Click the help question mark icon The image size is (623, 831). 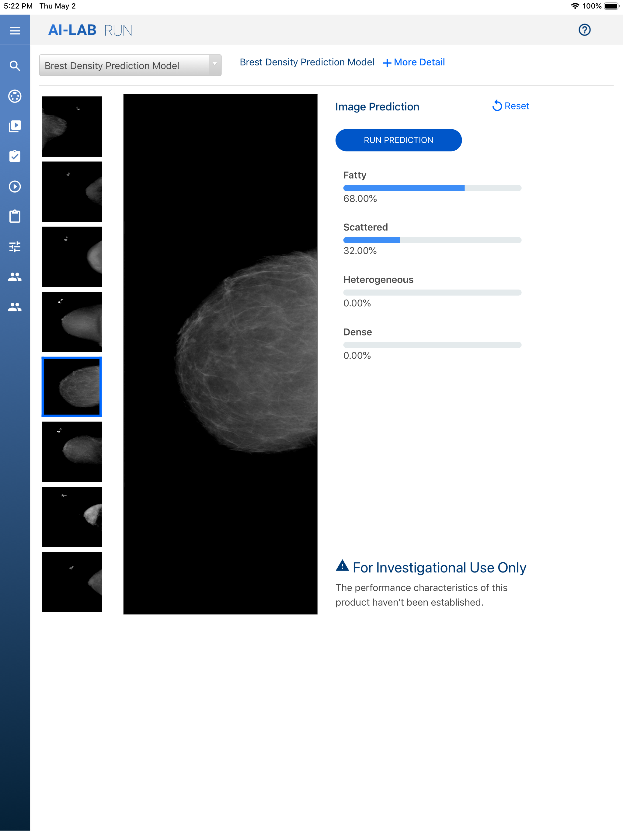[584, 30]
